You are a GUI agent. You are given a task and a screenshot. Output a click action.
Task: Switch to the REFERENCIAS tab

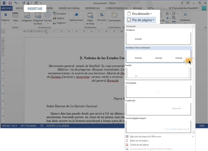click(x=93, y=8)
